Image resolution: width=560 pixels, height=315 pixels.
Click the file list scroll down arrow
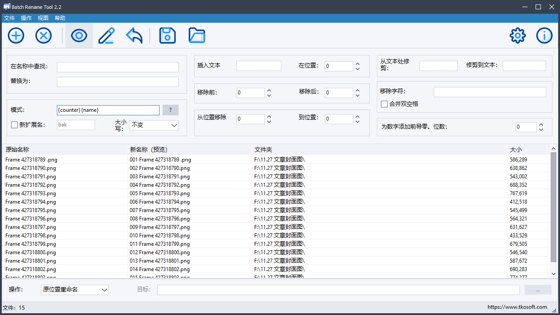click(x=553, y=274)
